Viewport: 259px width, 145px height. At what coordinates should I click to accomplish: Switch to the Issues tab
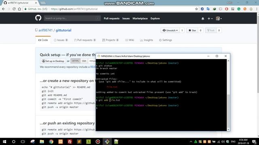(x=61, y=40)
